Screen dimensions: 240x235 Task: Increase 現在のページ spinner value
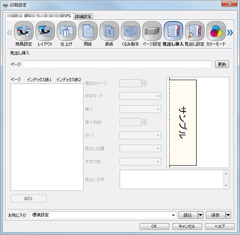click(144, 81)
